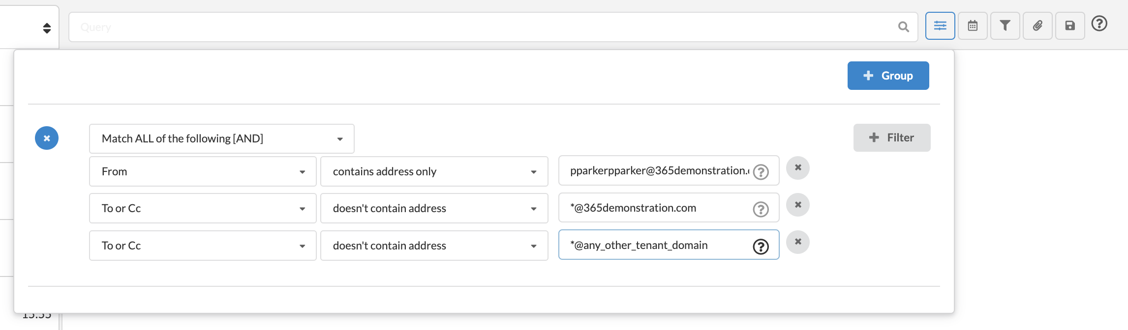The image size is (1128, 330).
Task: Expand the second To or Cc dropdown
Action: 203,246
